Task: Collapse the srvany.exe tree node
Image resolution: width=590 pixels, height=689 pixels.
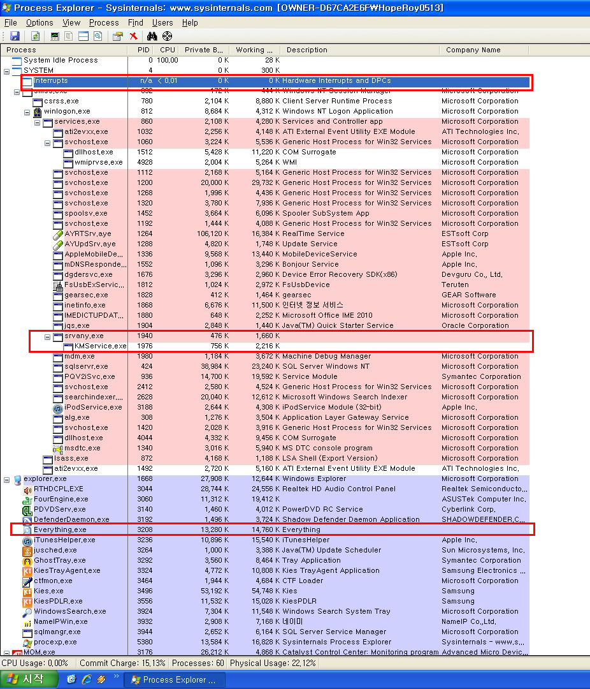Action: 47,337
